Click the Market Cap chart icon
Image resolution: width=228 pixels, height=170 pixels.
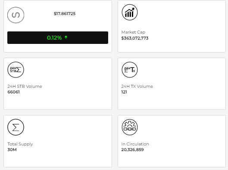130,12
